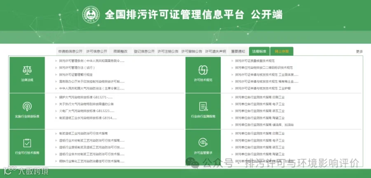Image resolution: width=371 pixels, height=178 pixels.
Task: Click the 更多 link
Action: [359, 52]
